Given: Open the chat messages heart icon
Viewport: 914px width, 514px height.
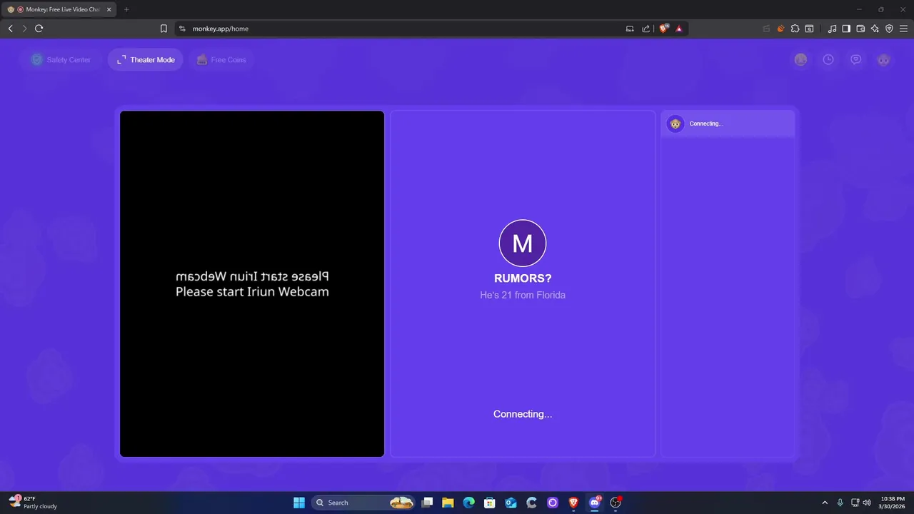Looking at the screenshot, I should [856, 60].
